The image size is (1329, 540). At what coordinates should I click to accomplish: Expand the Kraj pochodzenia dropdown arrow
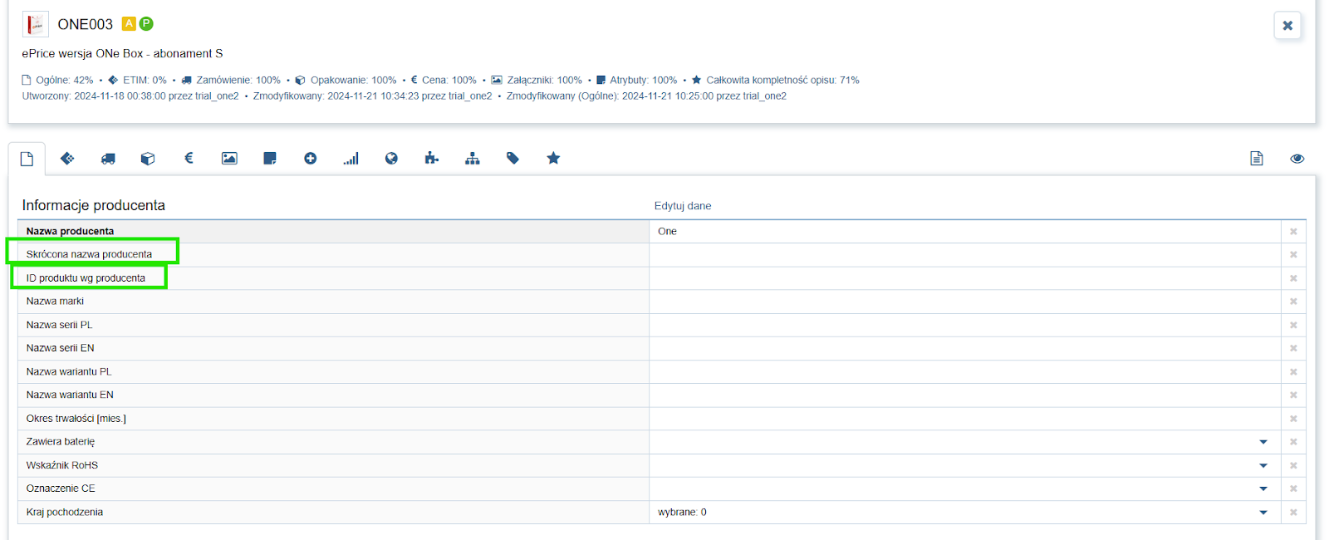click(x=1263, y=513)
